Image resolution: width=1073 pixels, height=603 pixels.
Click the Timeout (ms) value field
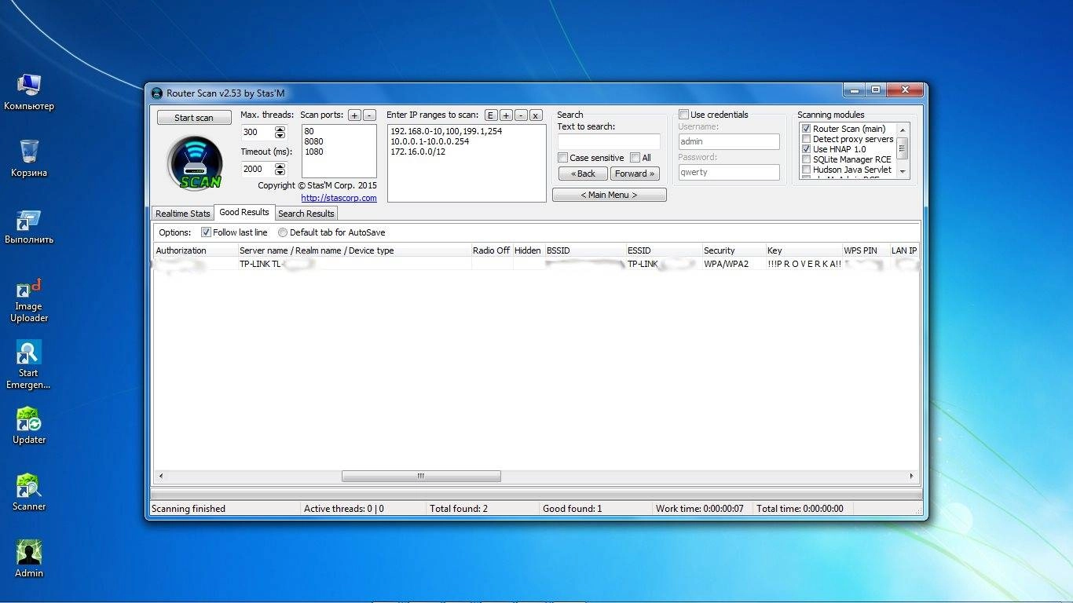258,169
